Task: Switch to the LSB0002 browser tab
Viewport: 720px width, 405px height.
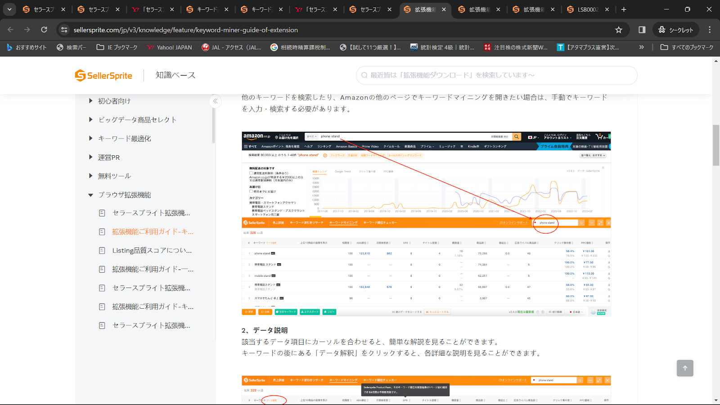Action: pyautogui.click(x=588, y=9)
